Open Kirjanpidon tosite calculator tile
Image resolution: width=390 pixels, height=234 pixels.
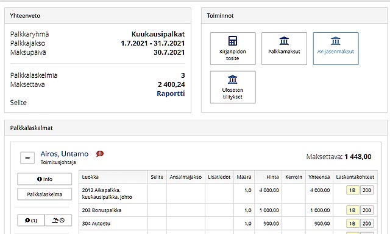click(x=233, y=49)
